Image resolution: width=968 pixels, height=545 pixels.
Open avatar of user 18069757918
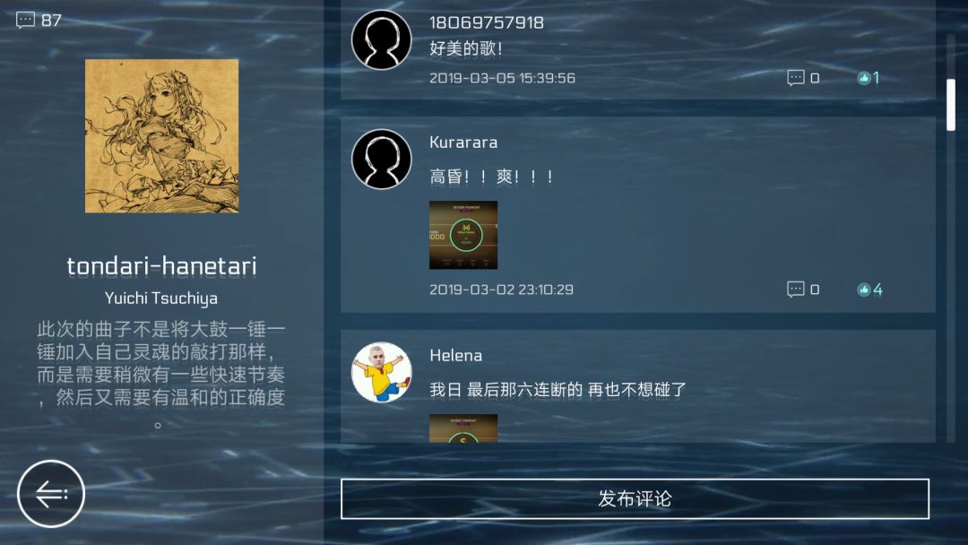(x=382, y=39)
